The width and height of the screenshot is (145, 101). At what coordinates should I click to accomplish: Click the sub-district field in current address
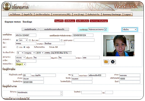click(x=130, y=75)
